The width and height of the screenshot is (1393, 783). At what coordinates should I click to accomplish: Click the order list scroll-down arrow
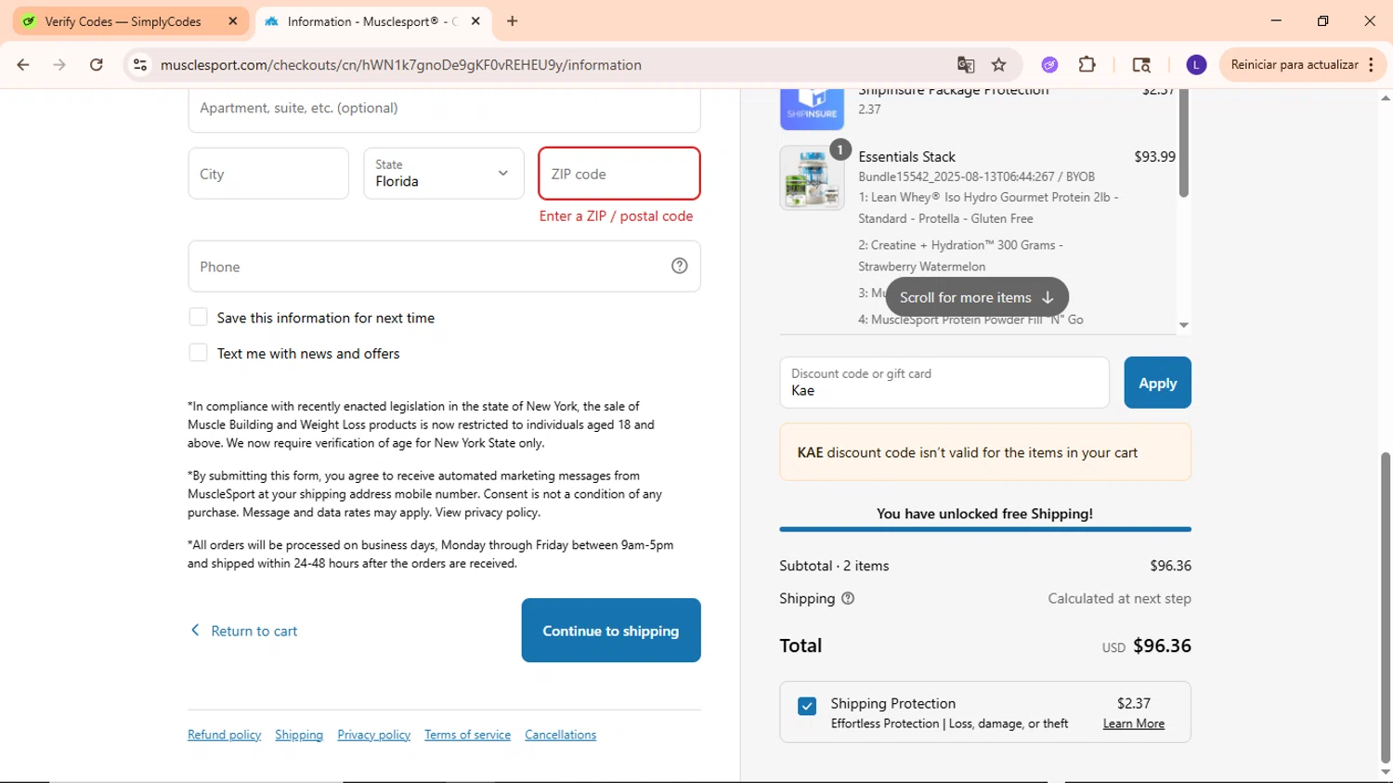point(1183,325)
